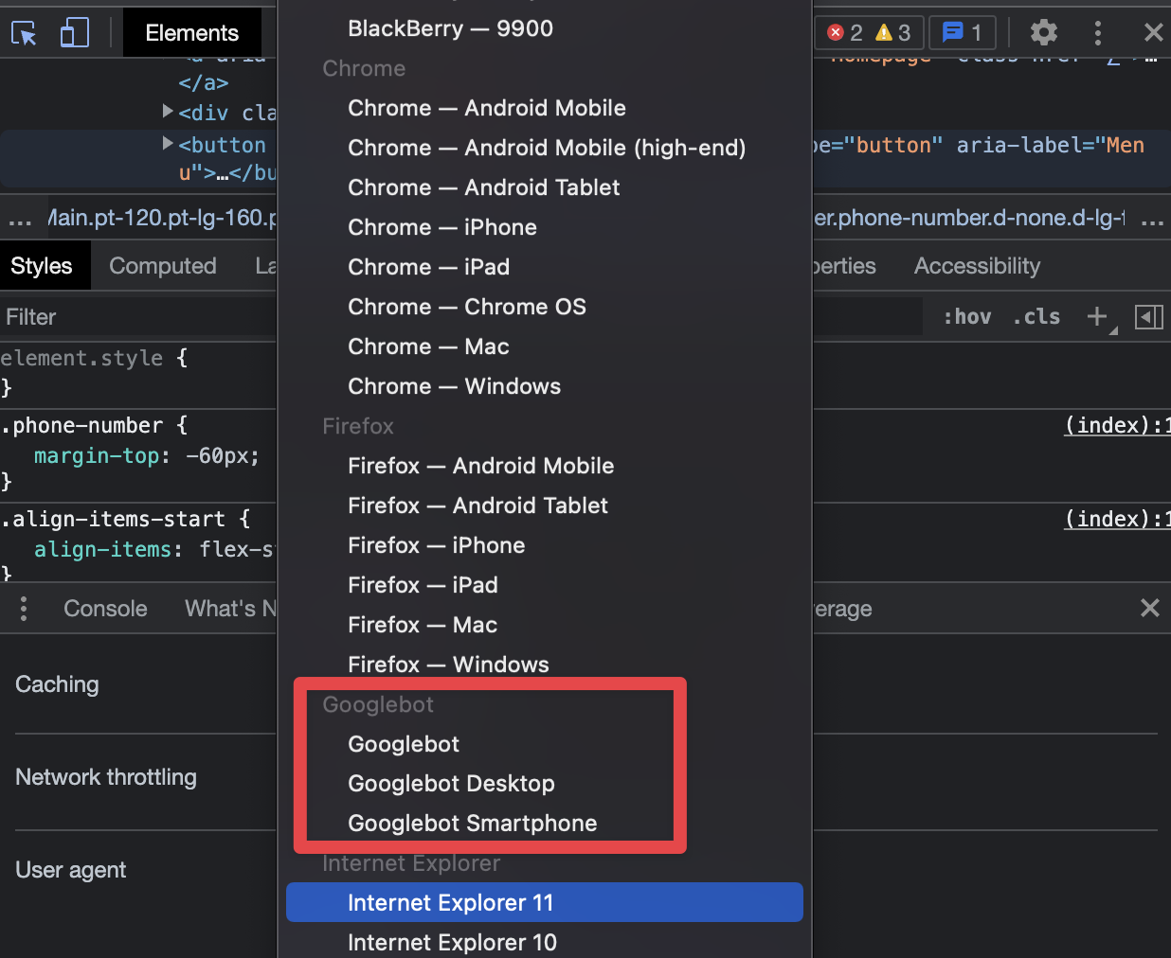The width and height of the screenshot is (1171, 958).
Task: Toggle the computed styles sidebar icon
Action: (1149, 316)
